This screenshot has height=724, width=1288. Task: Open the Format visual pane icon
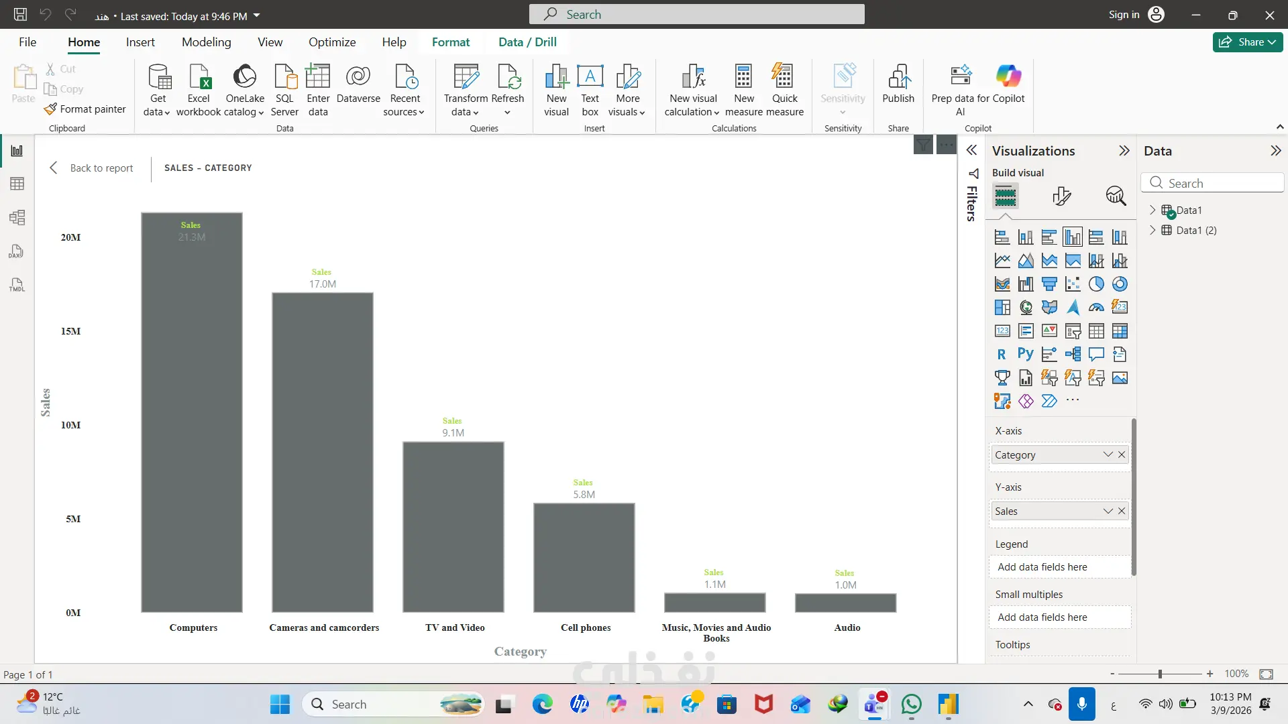coord(1061,196)
